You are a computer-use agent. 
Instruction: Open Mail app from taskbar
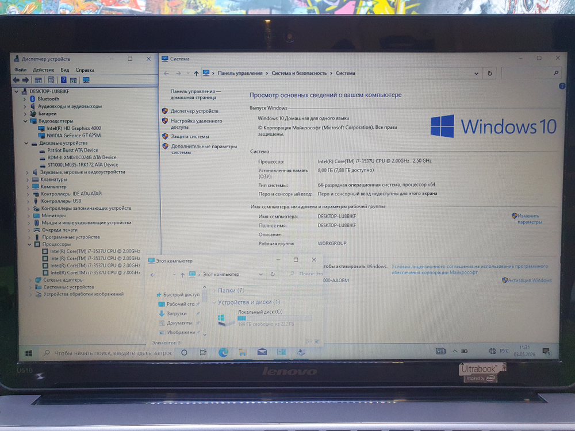point(262,352)
